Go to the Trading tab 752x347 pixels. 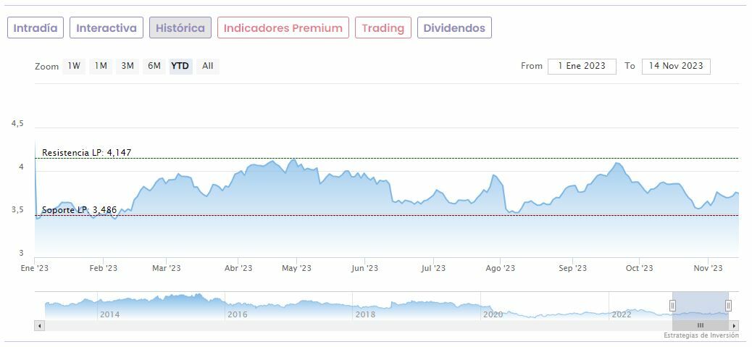[383, 28]
